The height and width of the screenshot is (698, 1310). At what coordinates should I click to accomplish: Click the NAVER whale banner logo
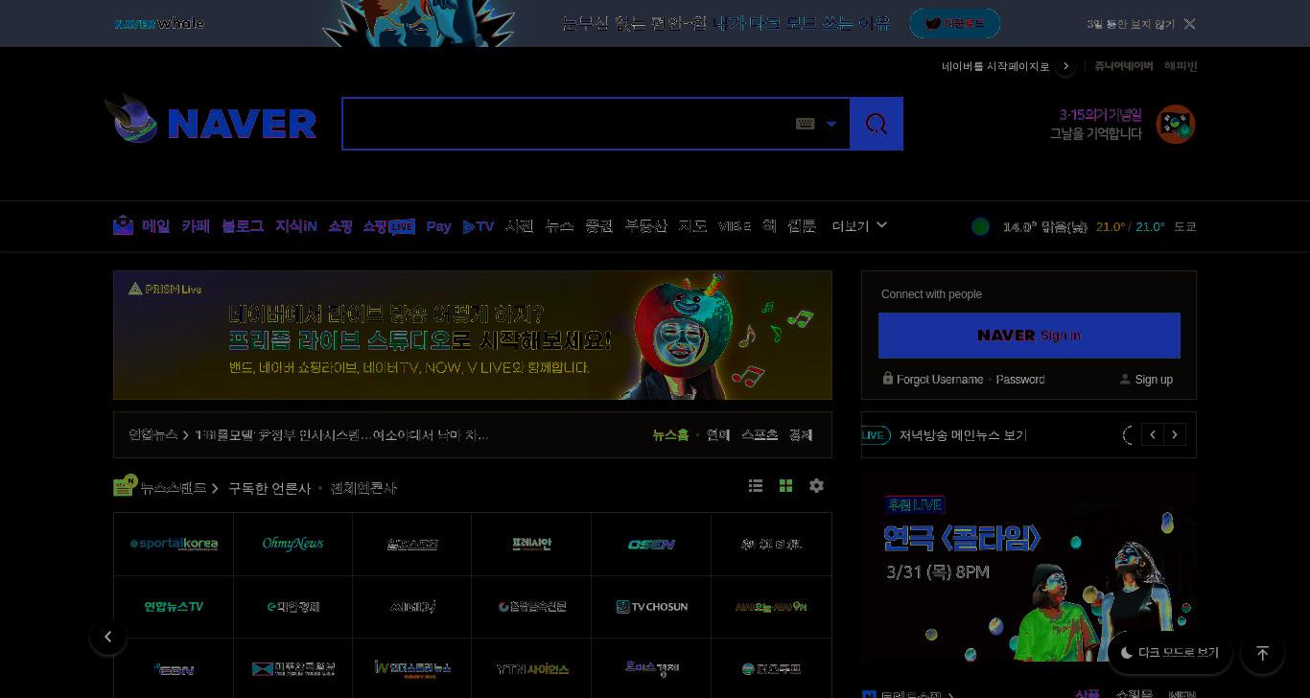coord(159,23)
